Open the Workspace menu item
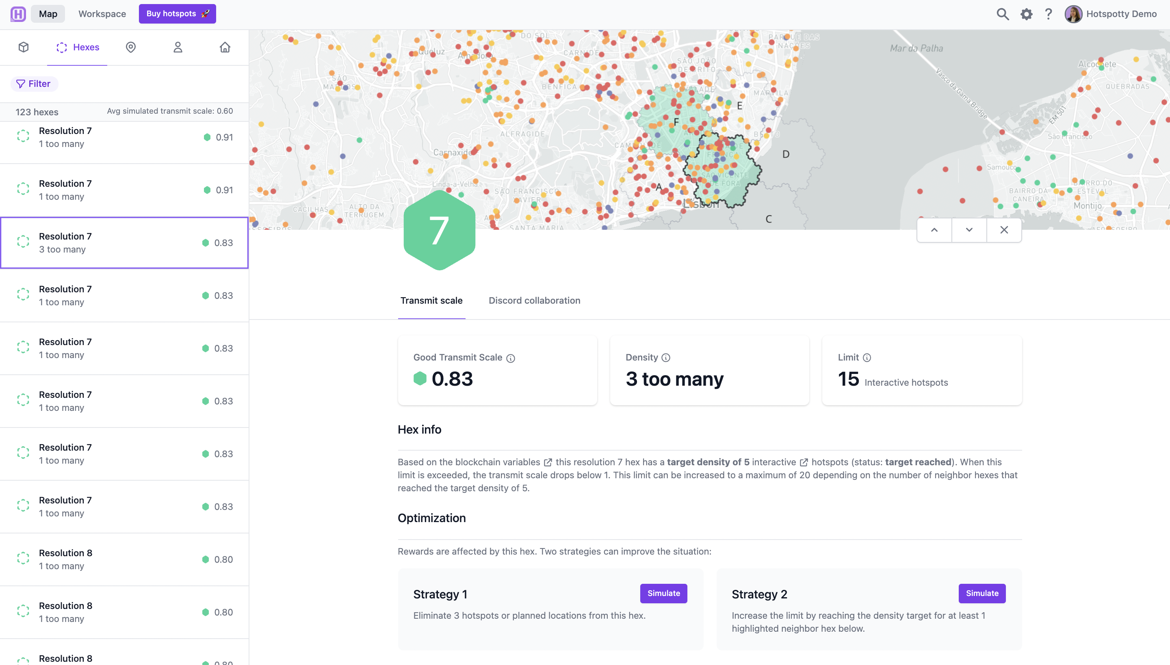Viewport: 1170px width, 665px height. [x=102, y=14]
